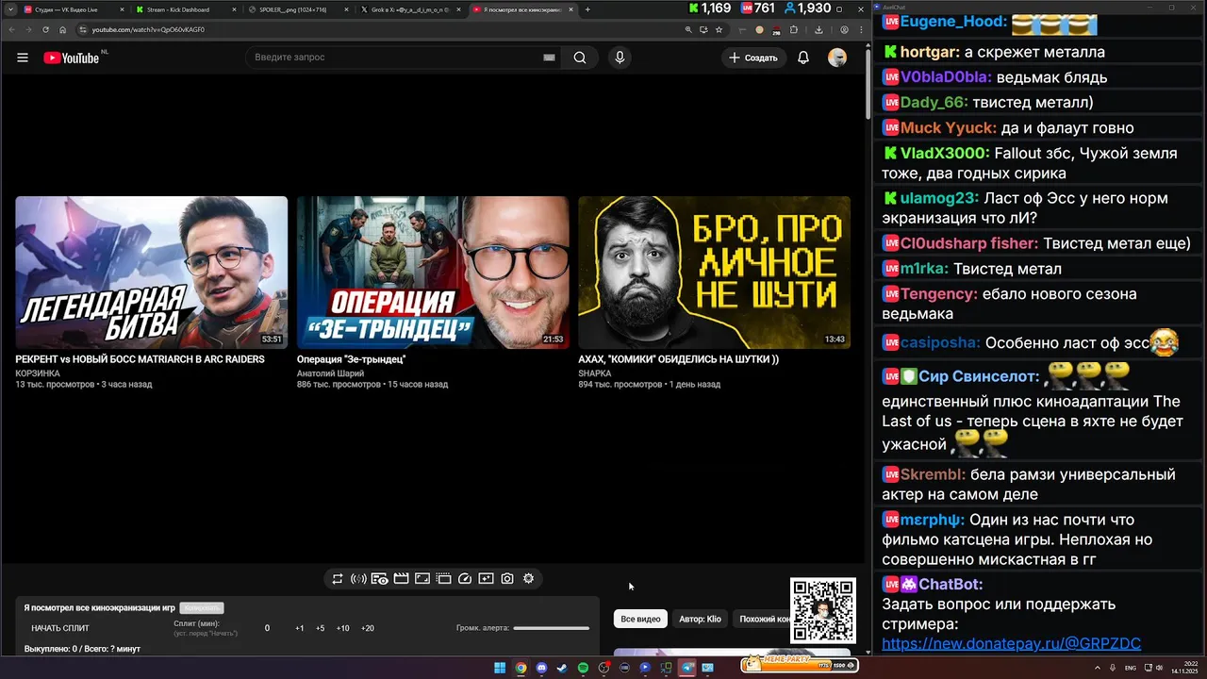
Task: Click the ENG language indicator in tray
Action: [x=1130, y=668]
